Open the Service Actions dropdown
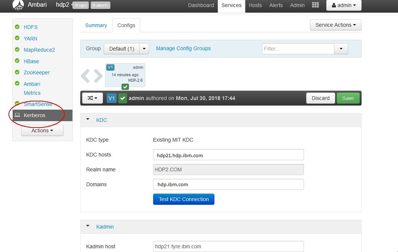The width and height of the screenshot is (398, 252). pyautogui.click(x=335, y=25)
